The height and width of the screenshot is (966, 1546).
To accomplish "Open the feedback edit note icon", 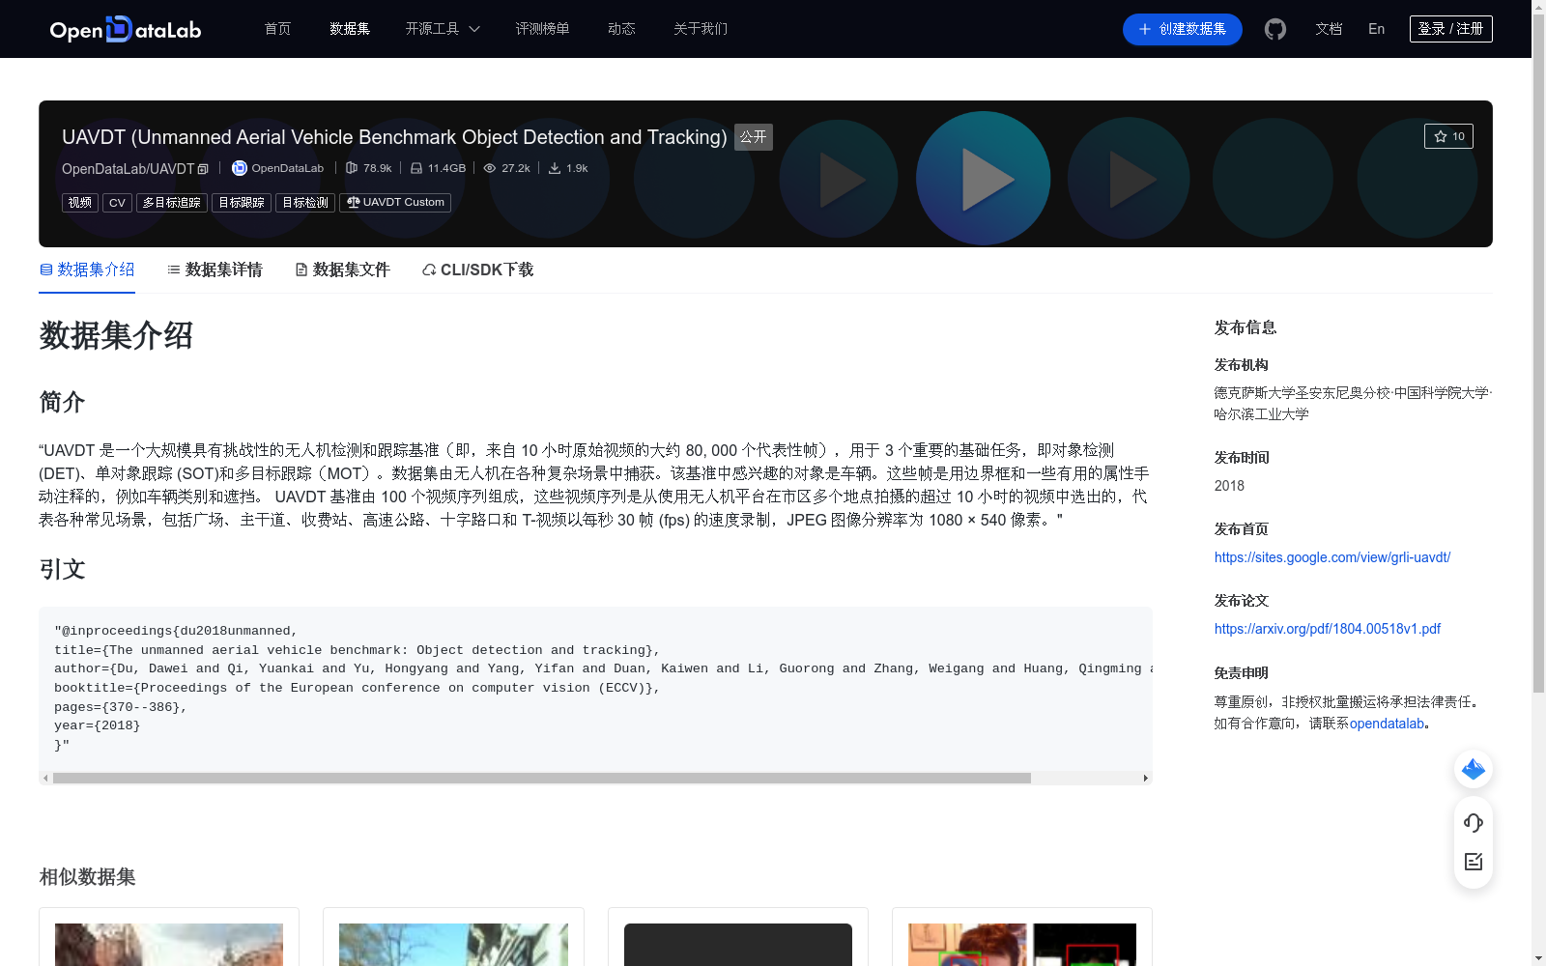I will [1474, 862].
